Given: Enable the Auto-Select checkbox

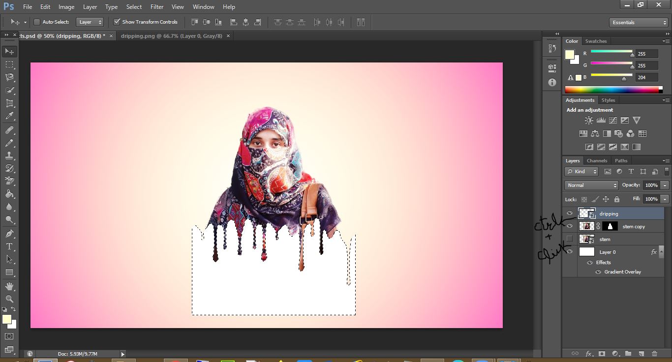Looking at the screenshot, I should 37,22.
